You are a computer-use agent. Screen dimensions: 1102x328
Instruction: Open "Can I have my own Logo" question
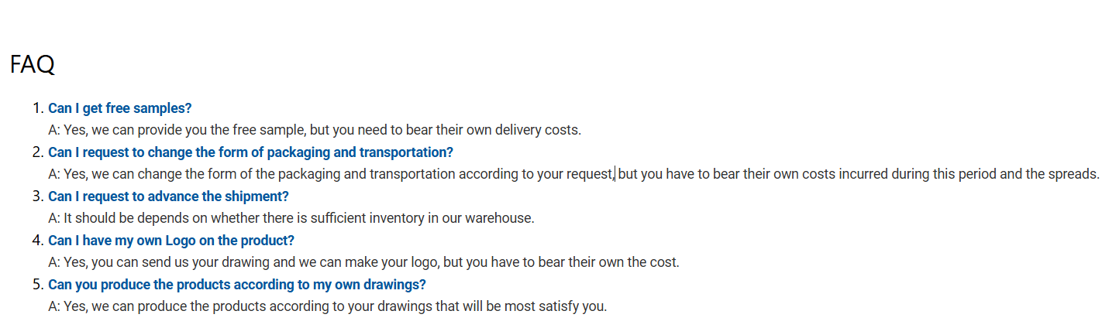171,241
